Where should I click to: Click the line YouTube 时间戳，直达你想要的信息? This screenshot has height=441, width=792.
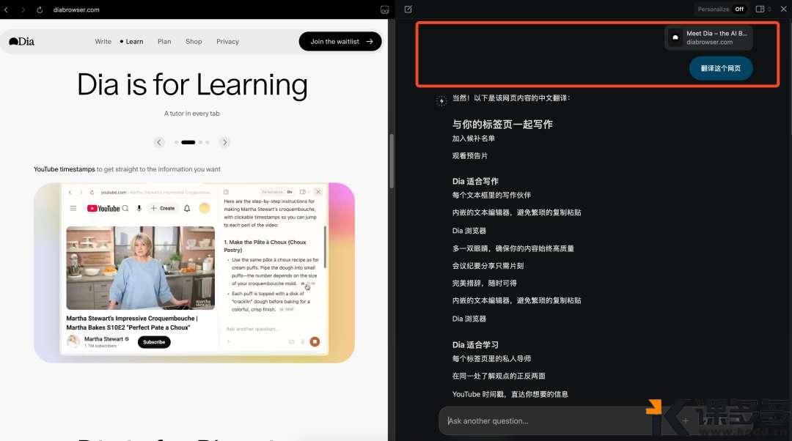pyautogui.click(x=510, y=394)
